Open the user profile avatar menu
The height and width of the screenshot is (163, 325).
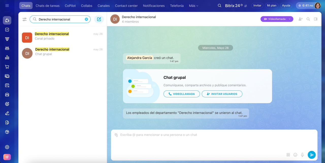(x=317, y=6)
